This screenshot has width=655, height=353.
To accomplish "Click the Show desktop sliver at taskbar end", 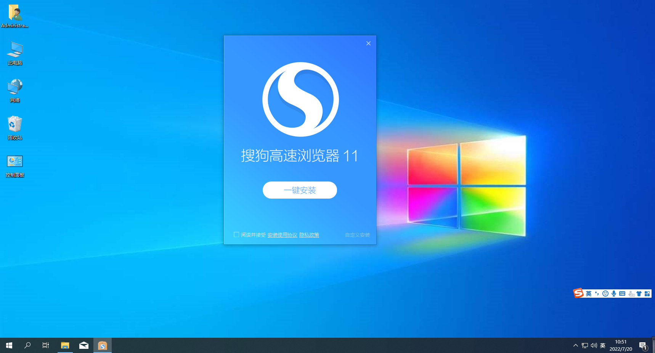I will [653, 345].
